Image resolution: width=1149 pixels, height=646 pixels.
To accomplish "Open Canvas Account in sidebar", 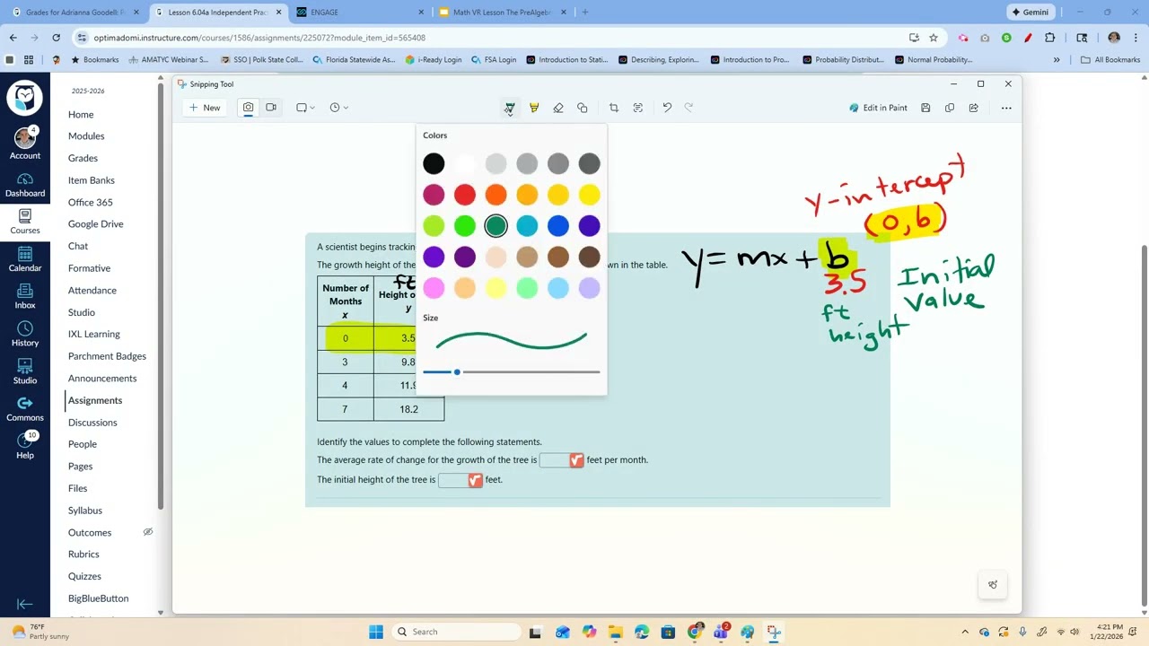I will pos(25,144).
